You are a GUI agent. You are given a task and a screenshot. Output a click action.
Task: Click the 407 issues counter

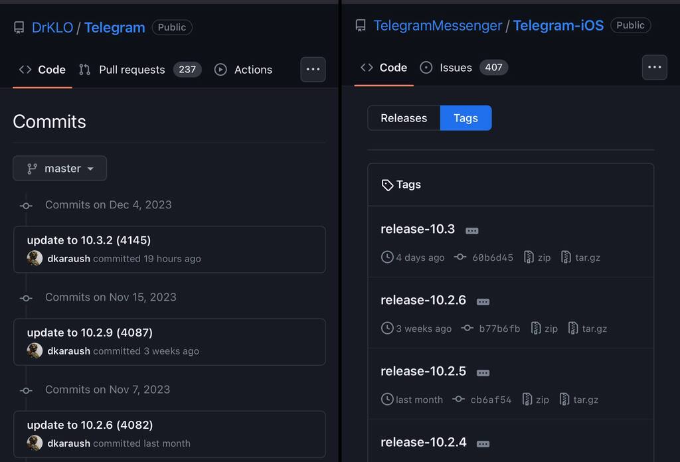click(x=493, y=68)
